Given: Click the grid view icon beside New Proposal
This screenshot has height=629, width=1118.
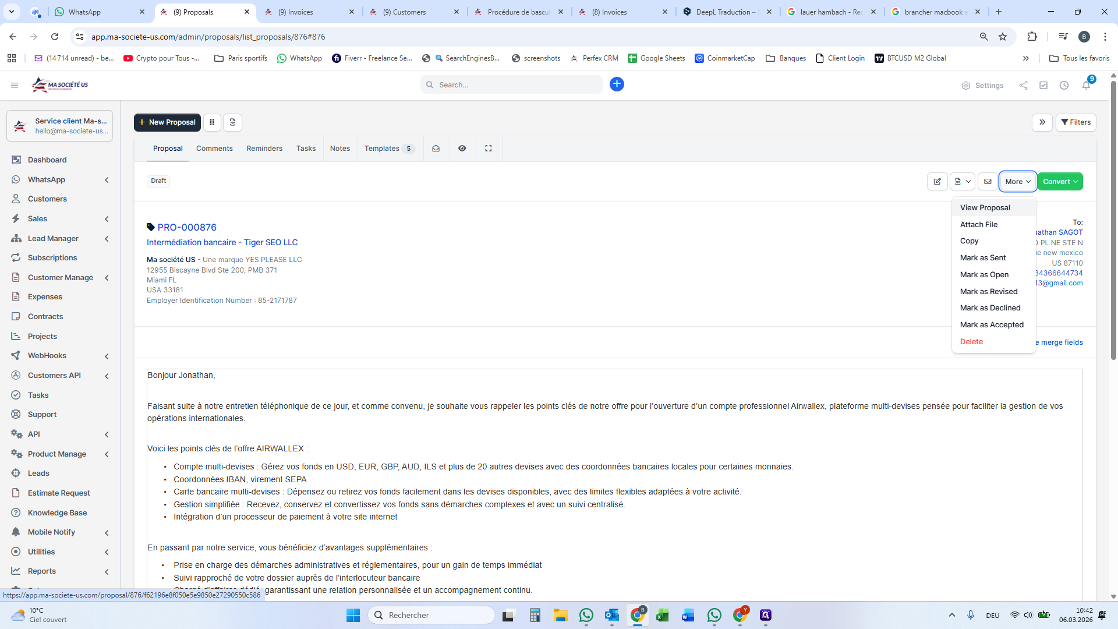Looking at the screenshot, I should (x=212, y=122).
